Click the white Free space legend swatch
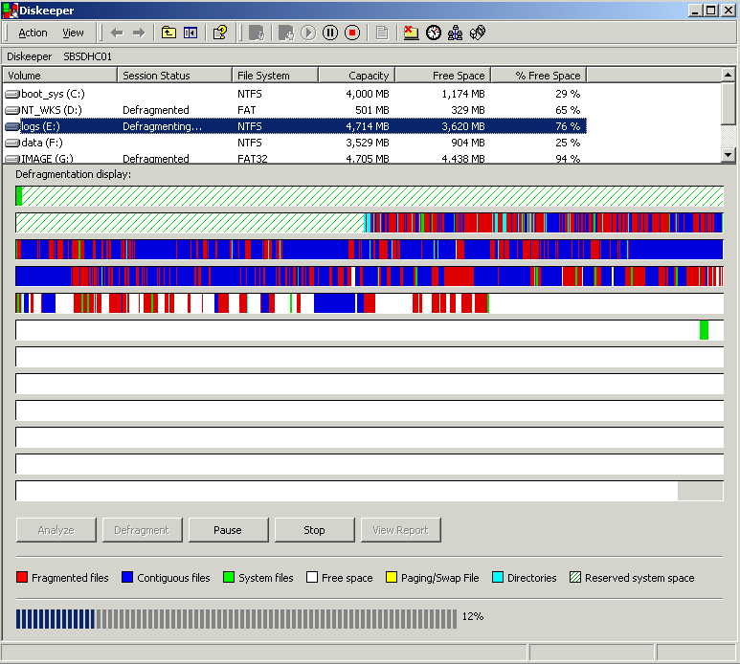Viewport: 740px width, 664px height. coord(312,577)
